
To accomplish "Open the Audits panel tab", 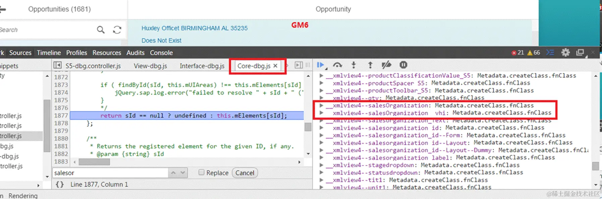I will point(135,53).
